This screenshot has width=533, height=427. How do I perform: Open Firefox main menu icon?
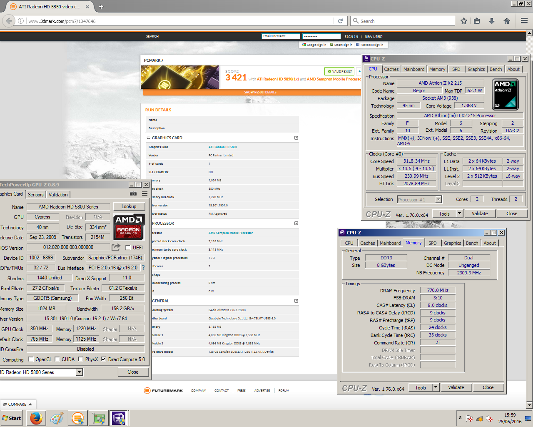tap(524, 21)
